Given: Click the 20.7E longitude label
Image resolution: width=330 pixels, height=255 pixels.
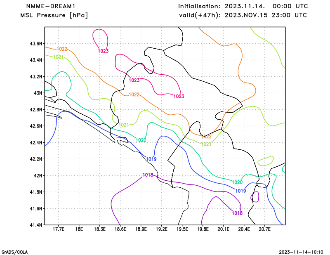Looking at the screenshot, I should [x=264, y=229].
